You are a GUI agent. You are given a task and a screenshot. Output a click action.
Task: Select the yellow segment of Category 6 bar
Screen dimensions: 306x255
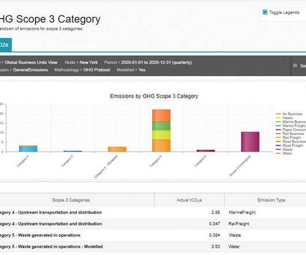point(161,135)
